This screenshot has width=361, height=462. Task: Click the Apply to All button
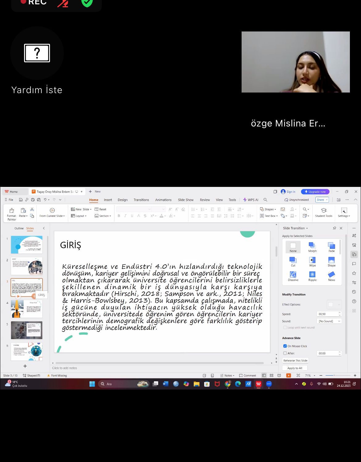click(x=295, y=368)
